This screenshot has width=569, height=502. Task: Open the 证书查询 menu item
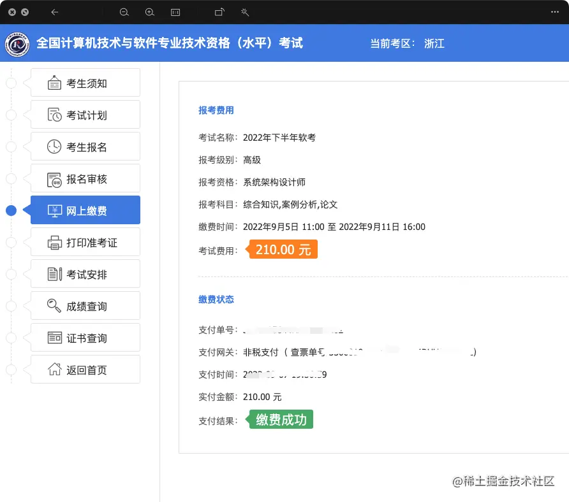point(85,338)
